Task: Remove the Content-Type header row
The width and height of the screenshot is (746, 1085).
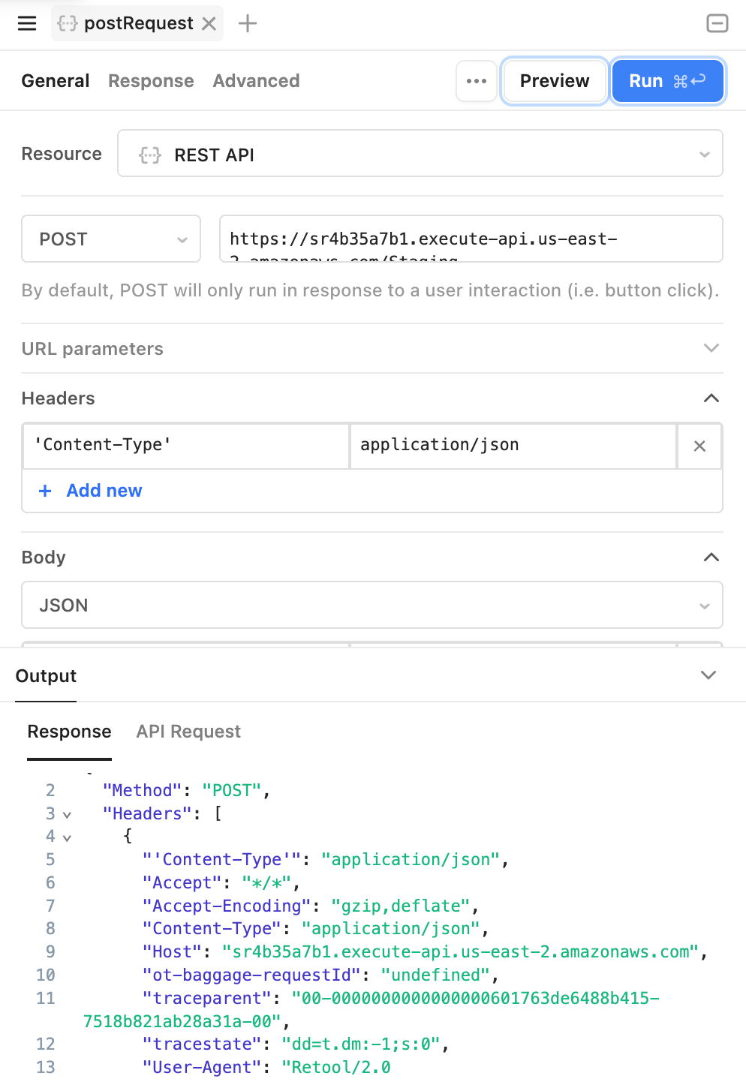Action: click(699, 446)
